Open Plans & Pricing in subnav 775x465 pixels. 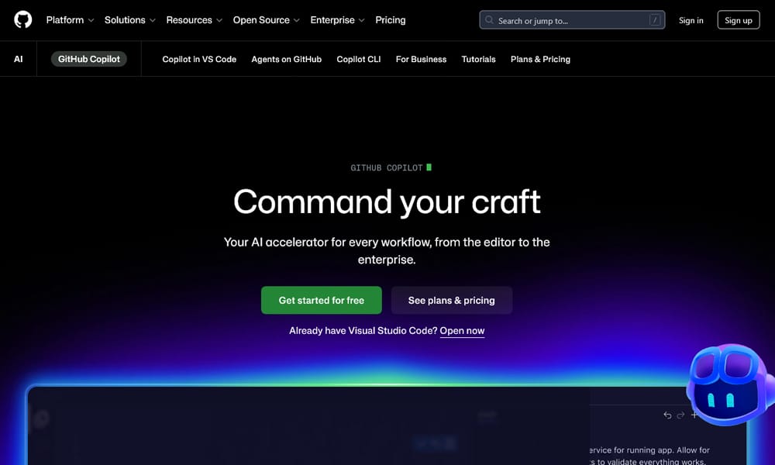pos(540,60)
